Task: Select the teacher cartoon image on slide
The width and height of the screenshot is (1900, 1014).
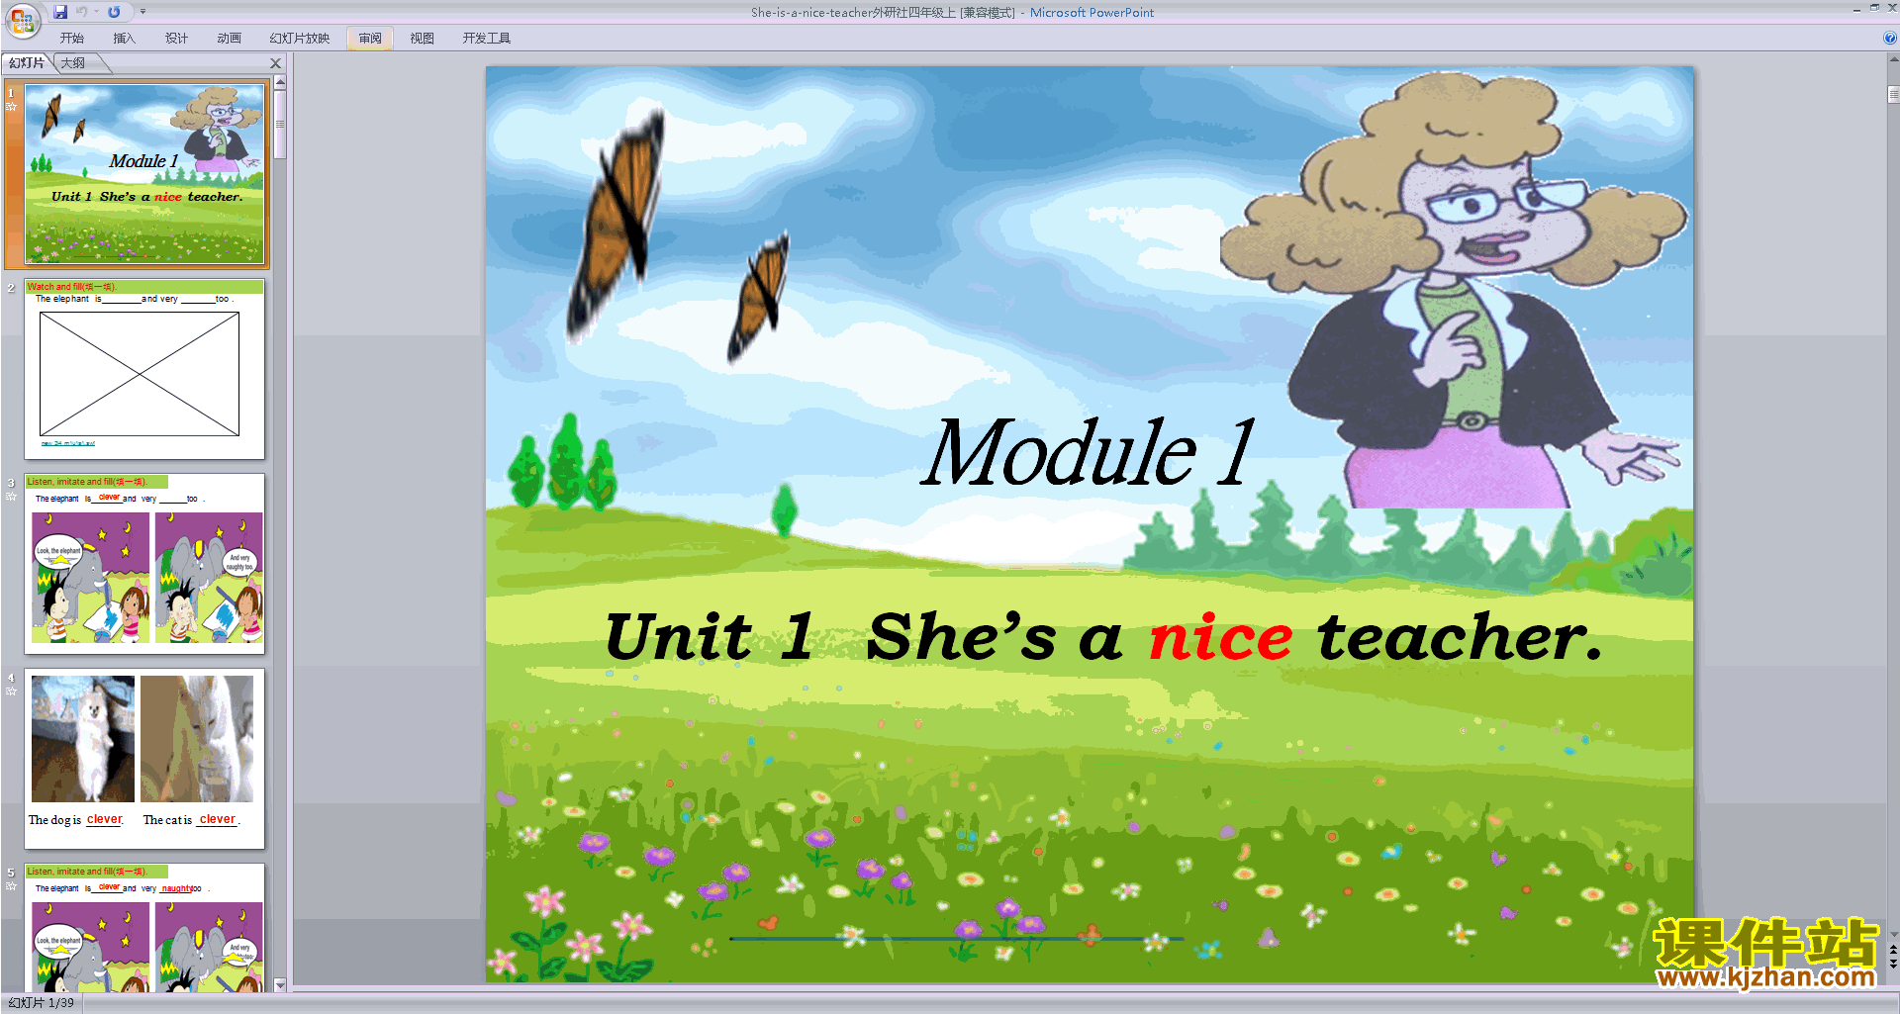Action: point(1455,289)
